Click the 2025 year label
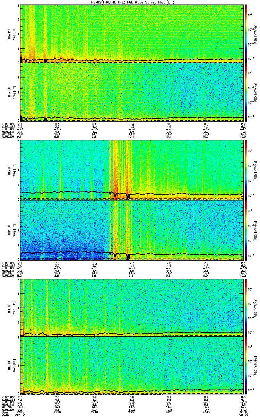The height and width of the screenshot is (417, 260). click(x=6, y=415)
